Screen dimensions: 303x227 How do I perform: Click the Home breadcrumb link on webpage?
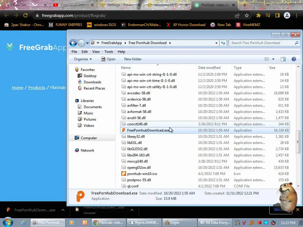[x=17, y=87]
